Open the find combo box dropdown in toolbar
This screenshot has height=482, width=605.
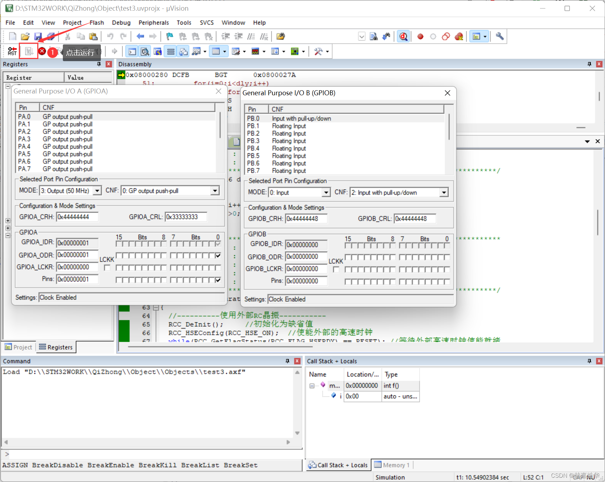(361, 36)
